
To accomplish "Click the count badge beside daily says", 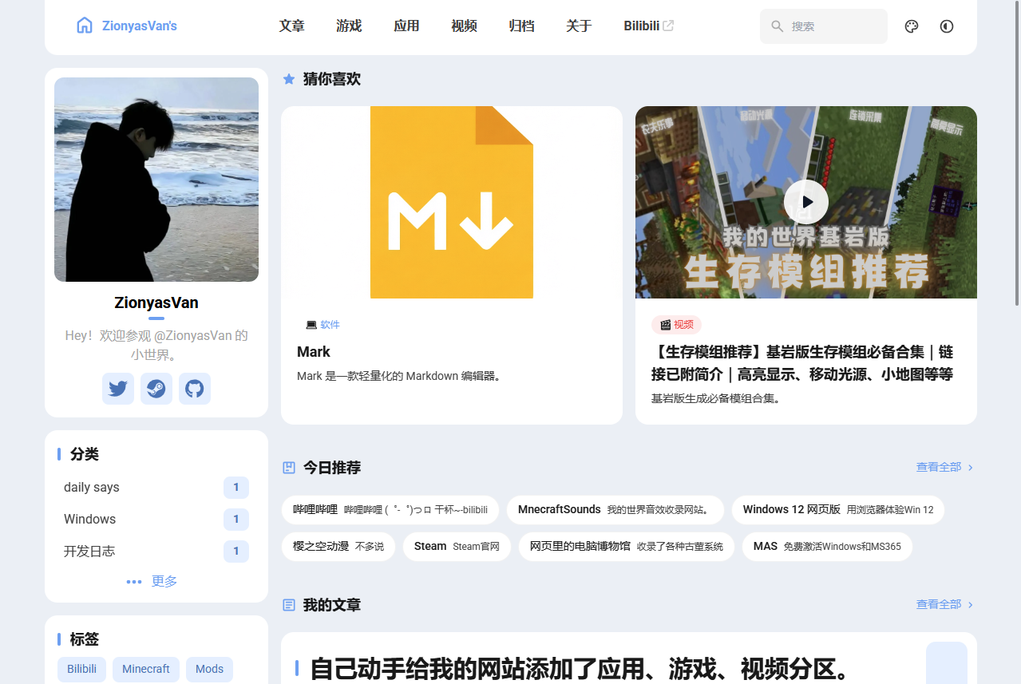I will [x=236, y=488].
